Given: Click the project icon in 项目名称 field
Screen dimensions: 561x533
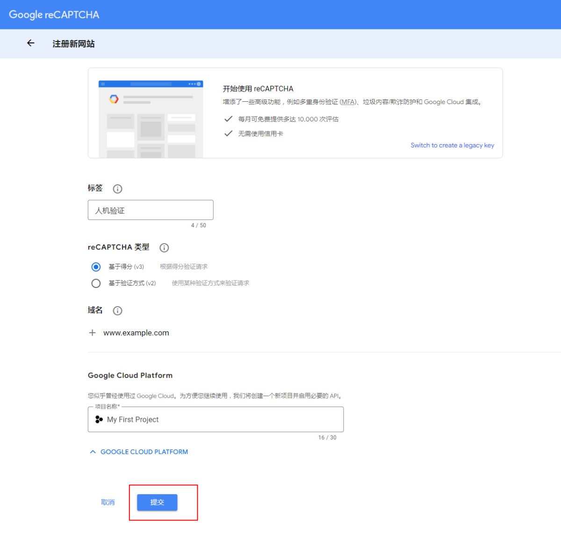Looking at the screenshot, I should click(99, 420).
